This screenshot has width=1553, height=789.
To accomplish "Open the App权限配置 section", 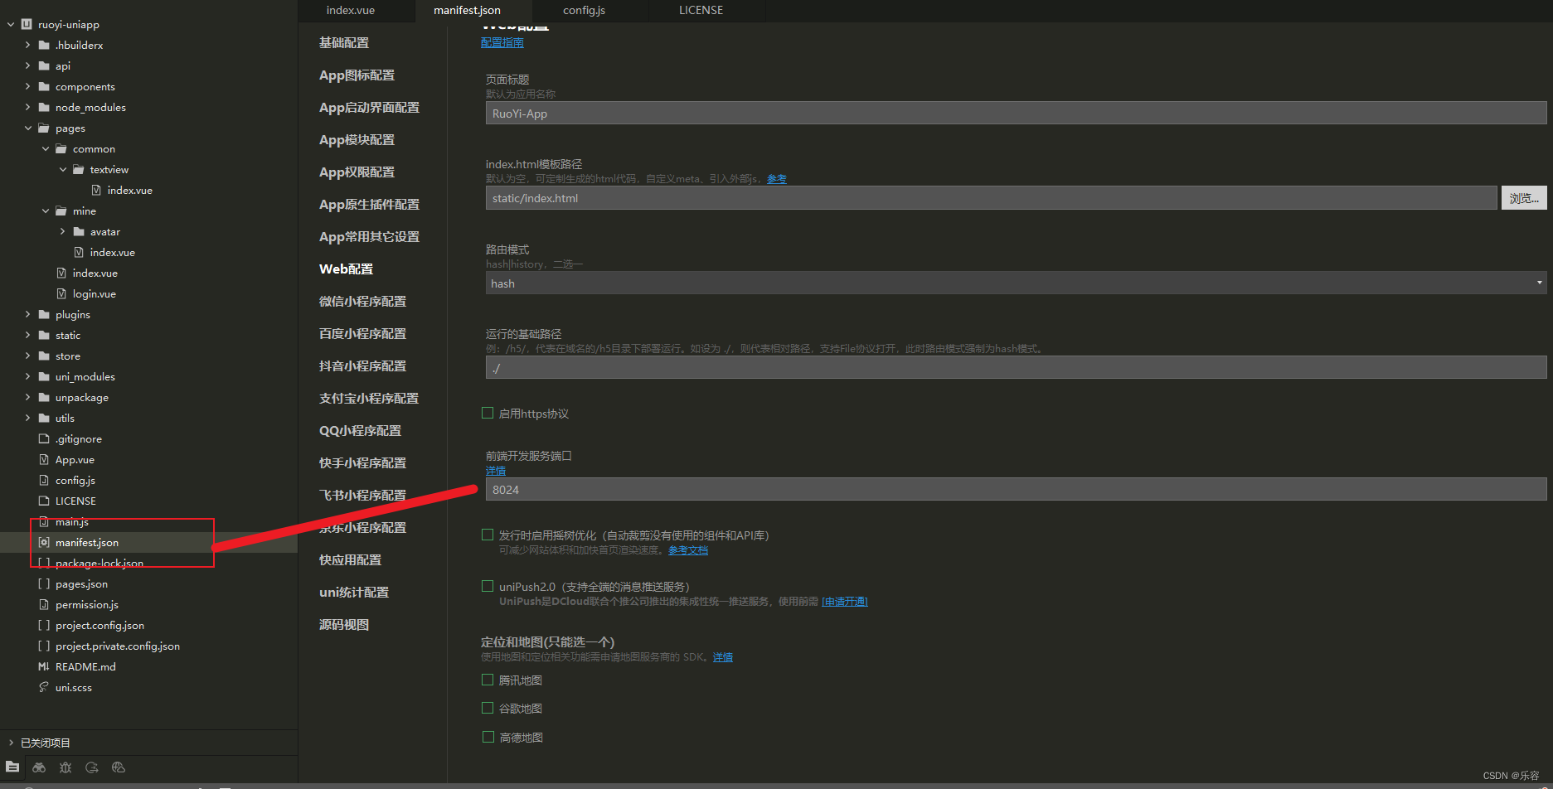I will coord(357,172).
